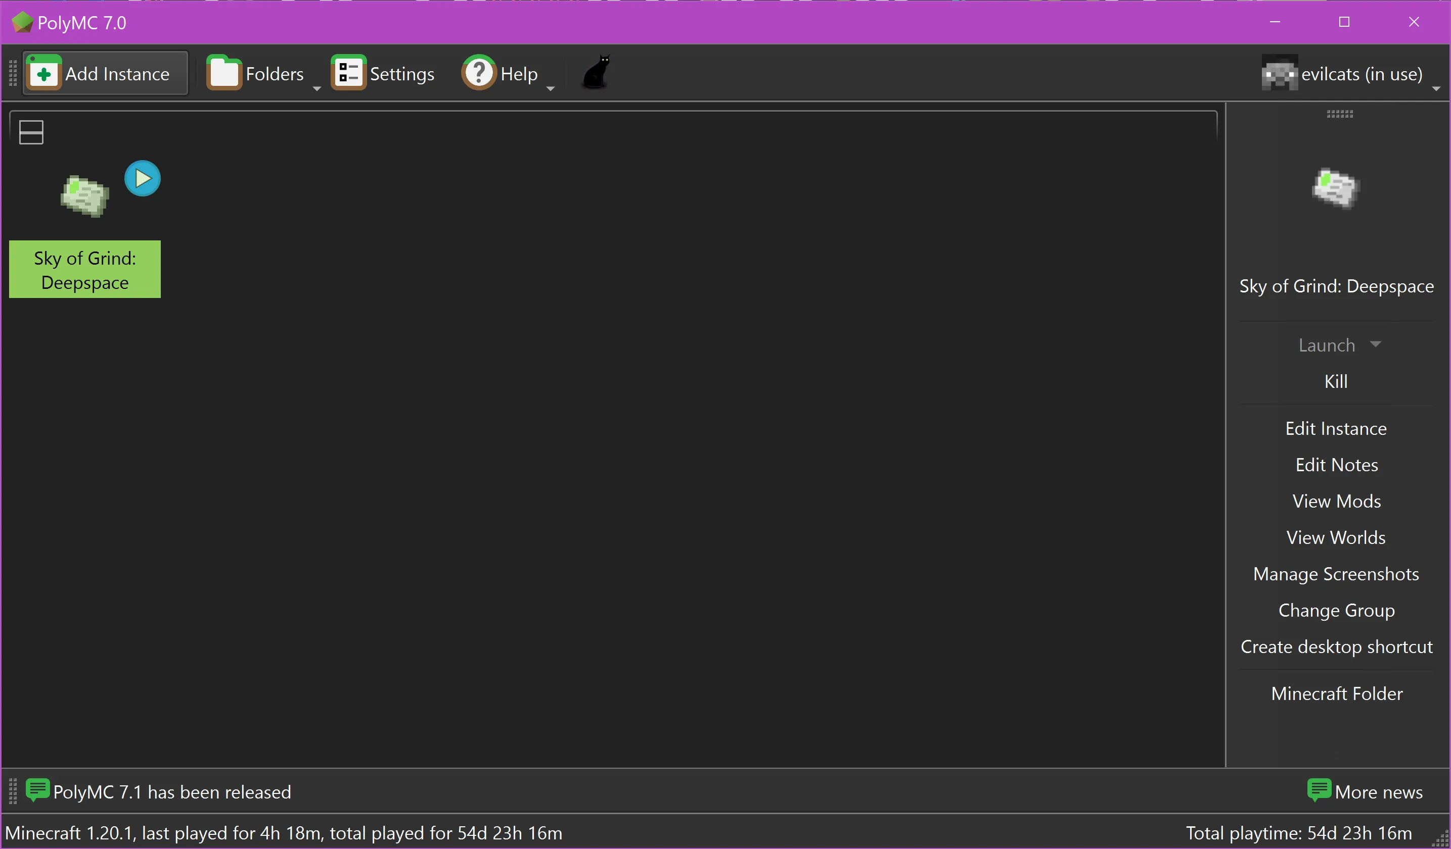Click the blue play badge on instance
The image size is (1451, 849).
click(143, 178)
